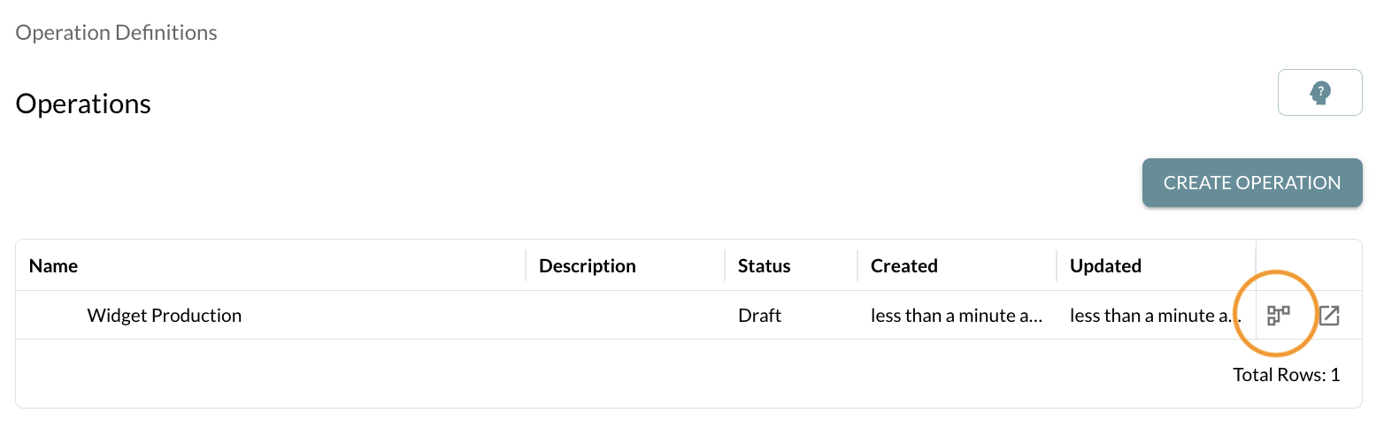The image size is (1384, 428).
Task: Click the open-in-new-window icon for Widget Production
Action: [x=1329, y=316]
